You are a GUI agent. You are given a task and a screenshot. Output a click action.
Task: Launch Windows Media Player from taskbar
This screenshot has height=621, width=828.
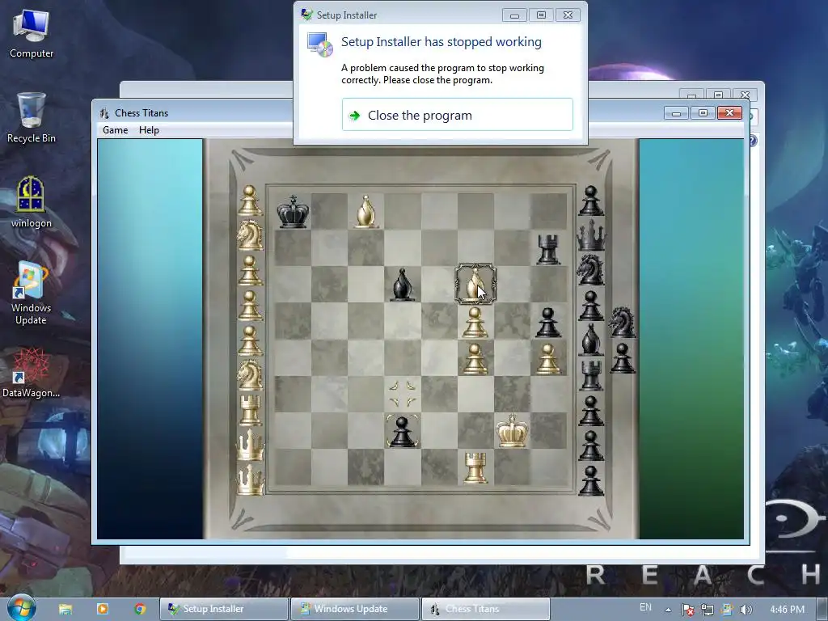click(103, 609)
